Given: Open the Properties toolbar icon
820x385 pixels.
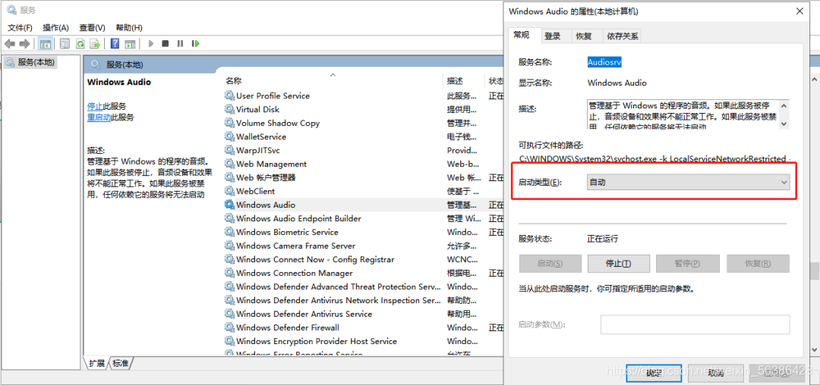Looking at the screenshot, I should 65,44.
